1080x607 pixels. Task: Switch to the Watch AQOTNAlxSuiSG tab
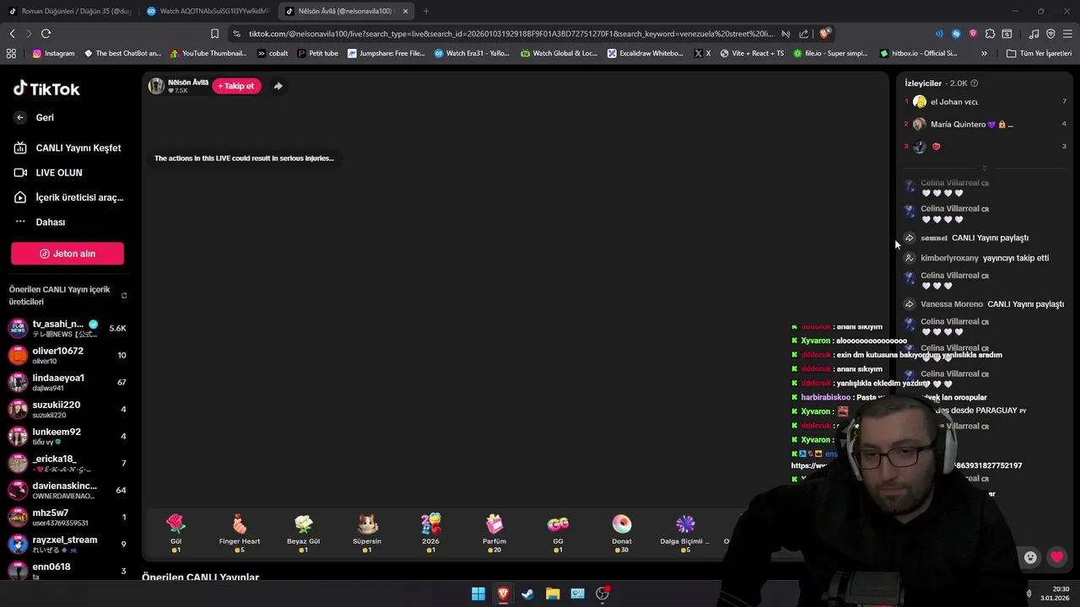click(207, 11)
